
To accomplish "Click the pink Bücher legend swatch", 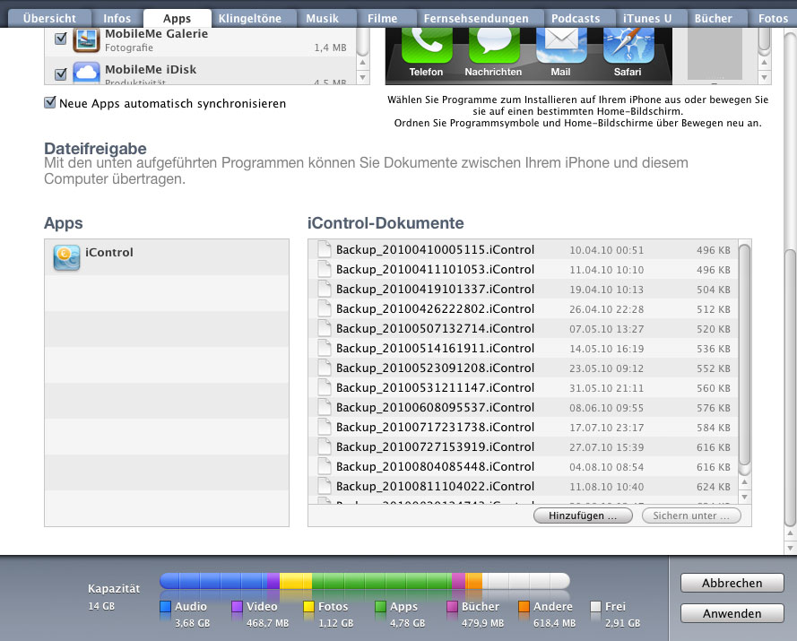I will pos(452,606).
